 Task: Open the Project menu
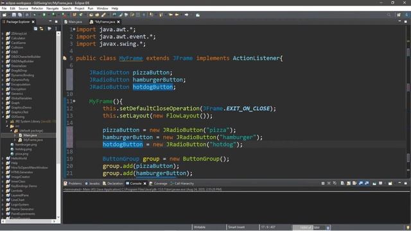[80, 8]
